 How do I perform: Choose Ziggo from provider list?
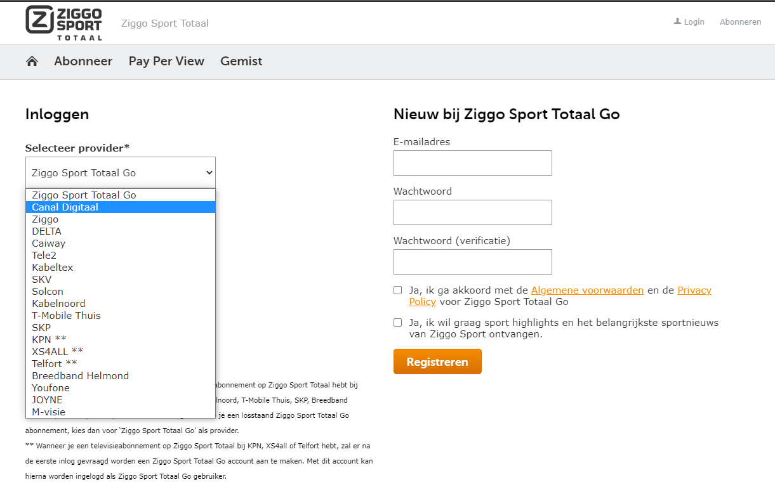click(x=121, y=219)
